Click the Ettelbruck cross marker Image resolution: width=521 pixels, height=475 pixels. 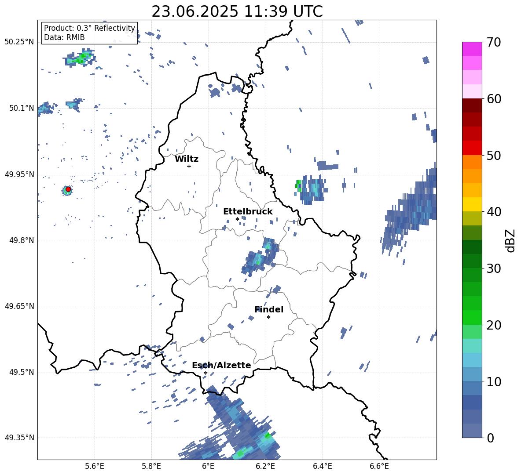237,219
